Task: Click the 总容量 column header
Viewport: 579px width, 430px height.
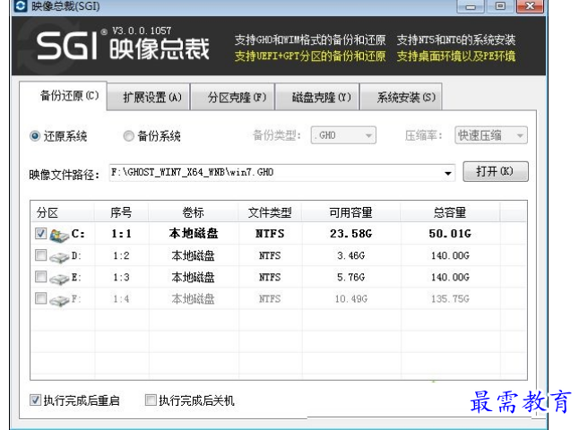Action: [450, 212]
